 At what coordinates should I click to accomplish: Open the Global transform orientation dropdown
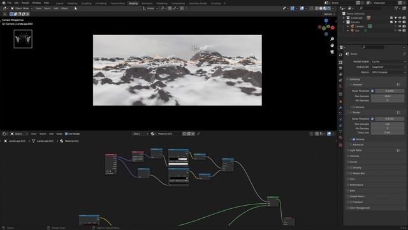(150, 8)
